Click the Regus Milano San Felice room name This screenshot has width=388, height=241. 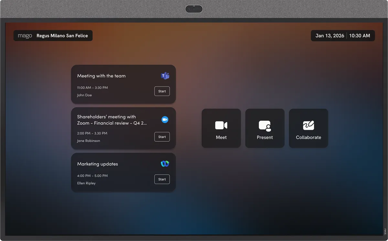[62, 36]
